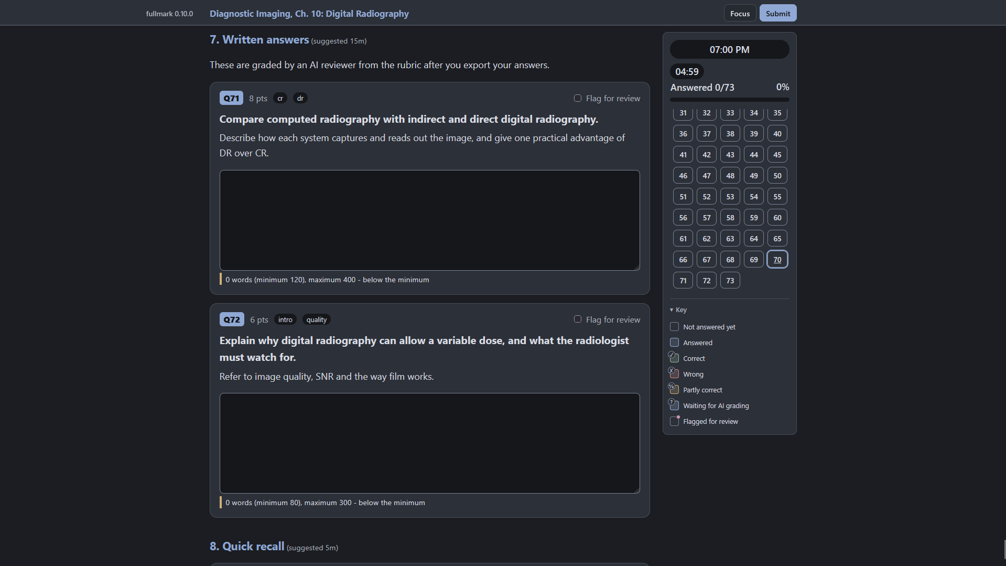Click the 'Partly correct' legend icon
The height and width of the screenshot is (566, 1006).
coord(674,389)
